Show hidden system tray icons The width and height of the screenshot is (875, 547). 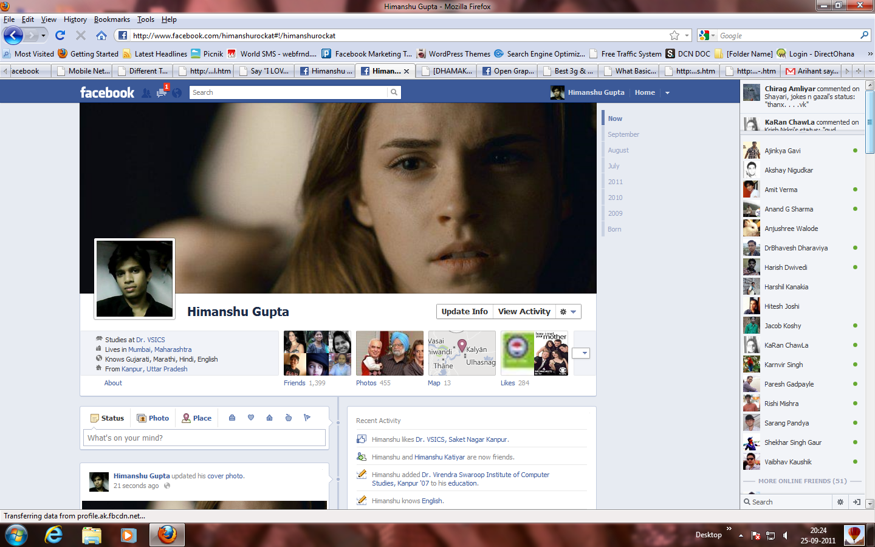[741, 535]
